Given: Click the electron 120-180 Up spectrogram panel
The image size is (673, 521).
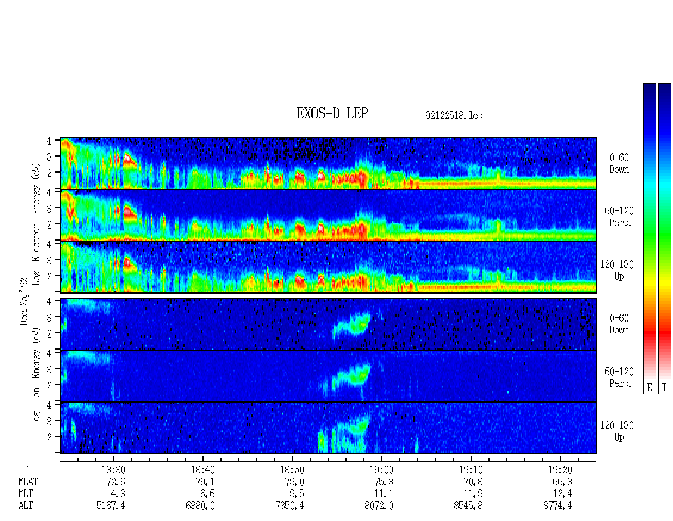Looking at the screenshot, I should [x=328, y=267].
